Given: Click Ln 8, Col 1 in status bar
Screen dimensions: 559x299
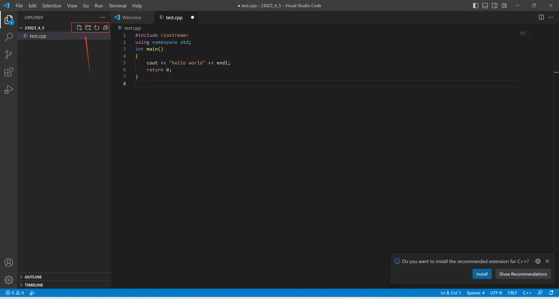Looking at the screenshot, I should pos(451,293).
